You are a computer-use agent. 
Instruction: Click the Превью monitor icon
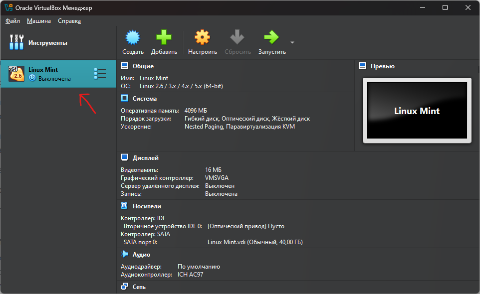tap(362, 66)
